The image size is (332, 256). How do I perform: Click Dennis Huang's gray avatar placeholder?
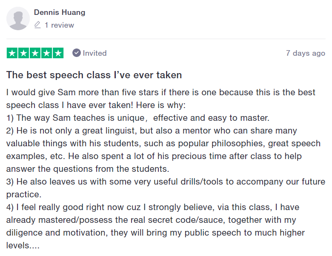point(18,19)
